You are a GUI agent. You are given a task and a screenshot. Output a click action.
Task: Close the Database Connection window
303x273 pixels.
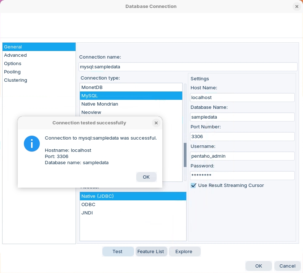(x=296, y=7)
